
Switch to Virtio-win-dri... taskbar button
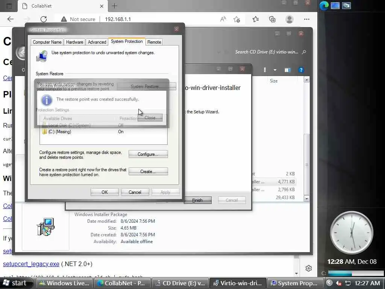pos(238,283)
